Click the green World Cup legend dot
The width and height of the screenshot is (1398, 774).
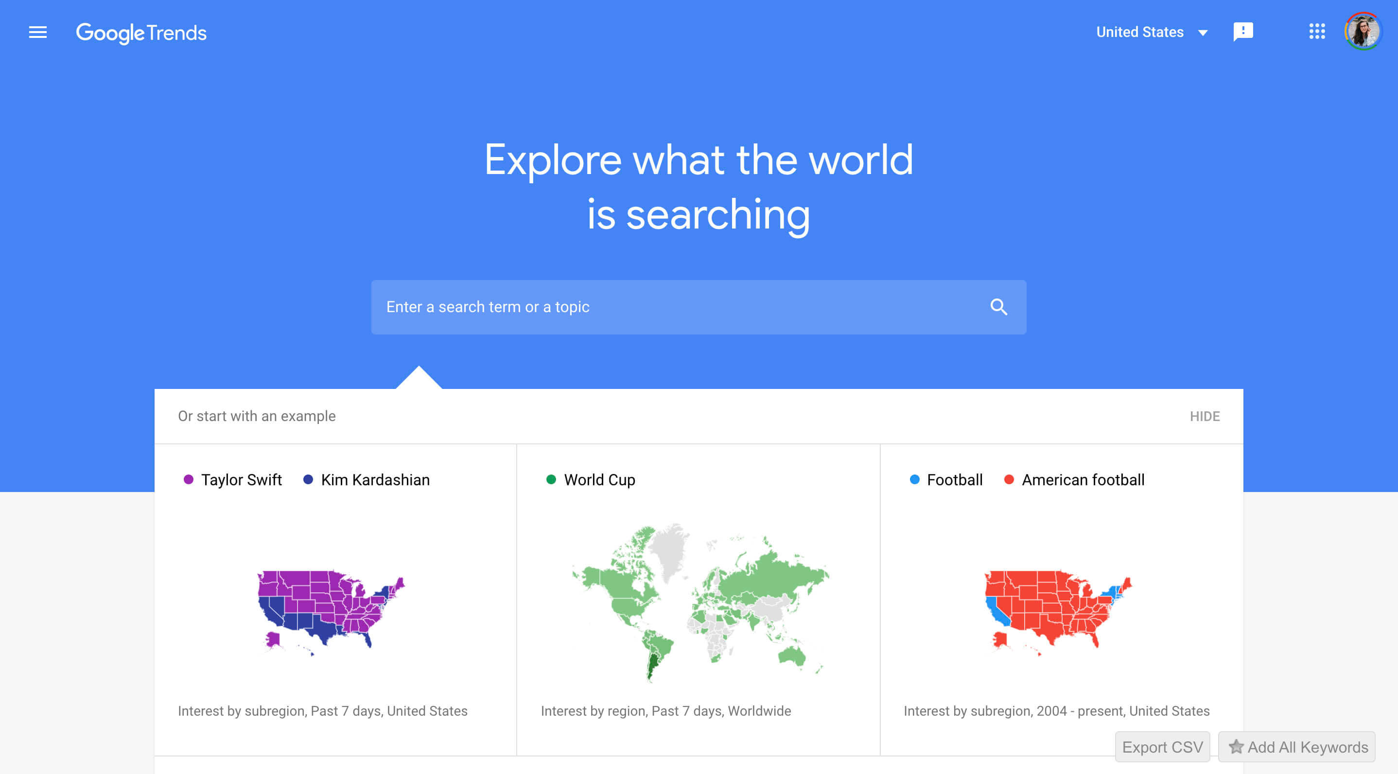[551, 479]
